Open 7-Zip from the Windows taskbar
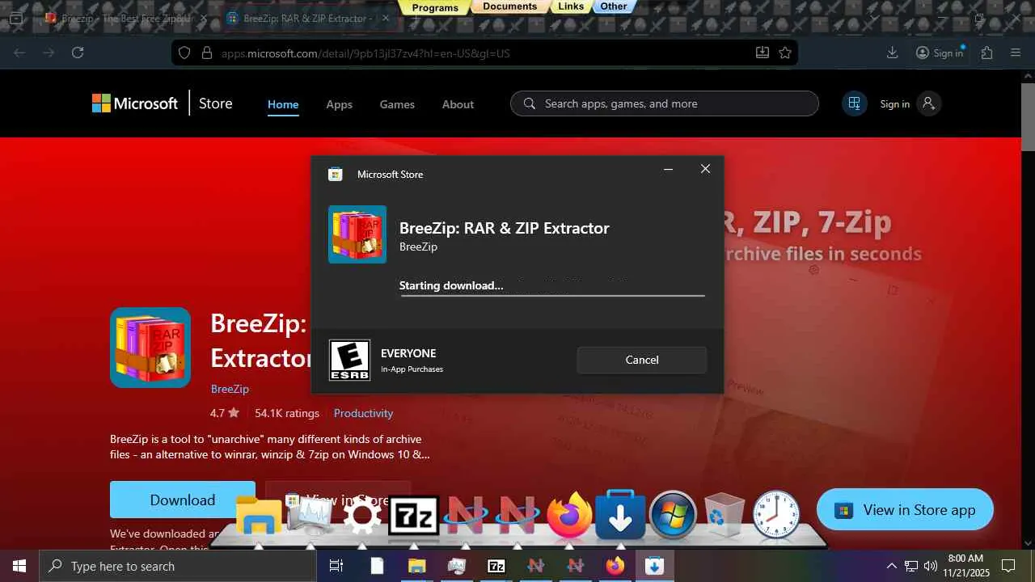This screenshot has height=582, width=1035. coord(496,566)
